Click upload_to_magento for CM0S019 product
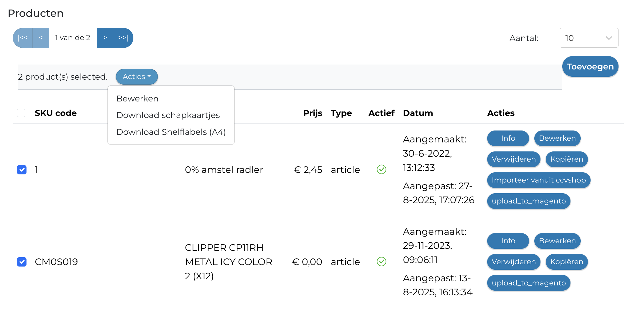 [529, 283]
